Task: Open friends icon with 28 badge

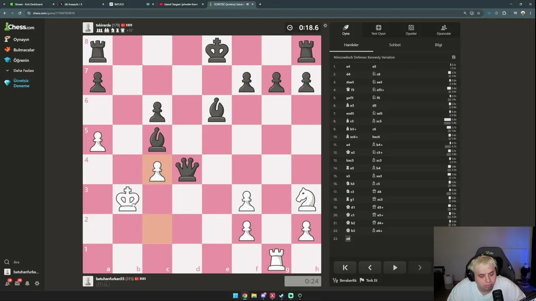Action: 8,283
